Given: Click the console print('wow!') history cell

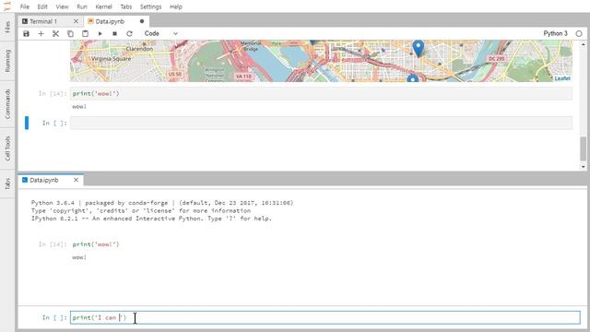Looking at the screenshot, I should pyautogui.click(x=96, y=244).
